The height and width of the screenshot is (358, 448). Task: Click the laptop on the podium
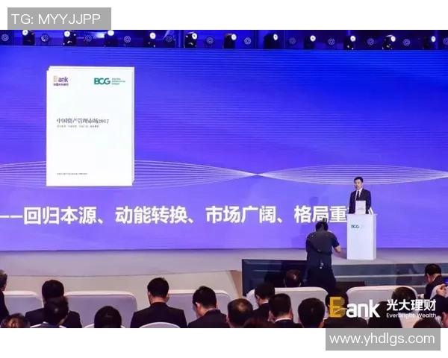click(360, 207)
